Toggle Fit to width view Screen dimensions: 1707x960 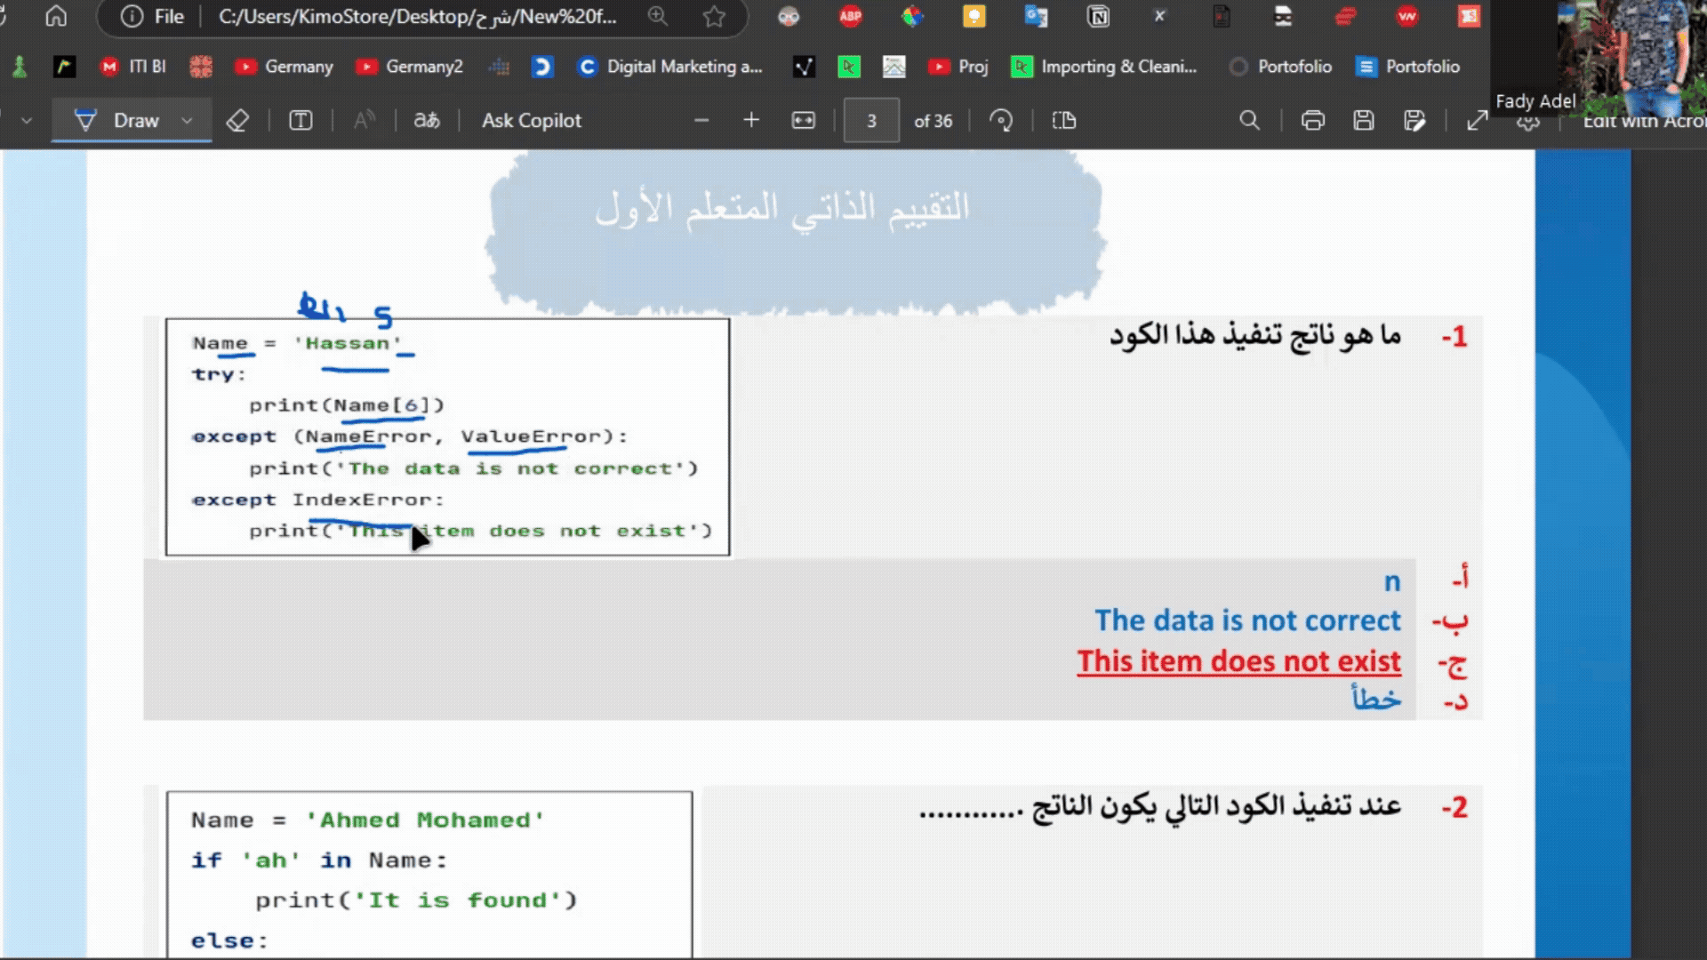click(803, 121)
